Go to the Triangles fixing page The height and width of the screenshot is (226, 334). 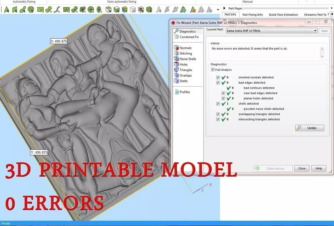(183, 70)
